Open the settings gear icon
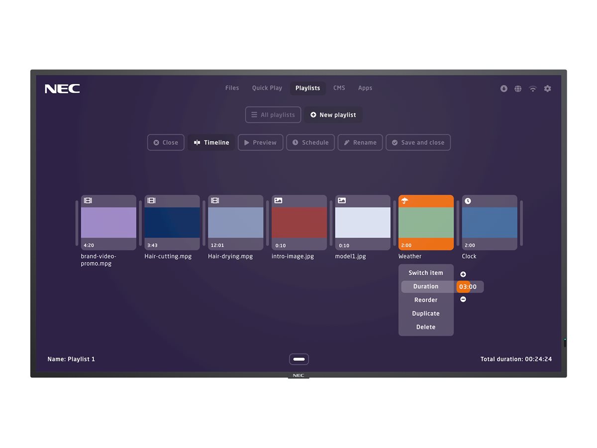The image size is (597, 448). click(547, 89)
